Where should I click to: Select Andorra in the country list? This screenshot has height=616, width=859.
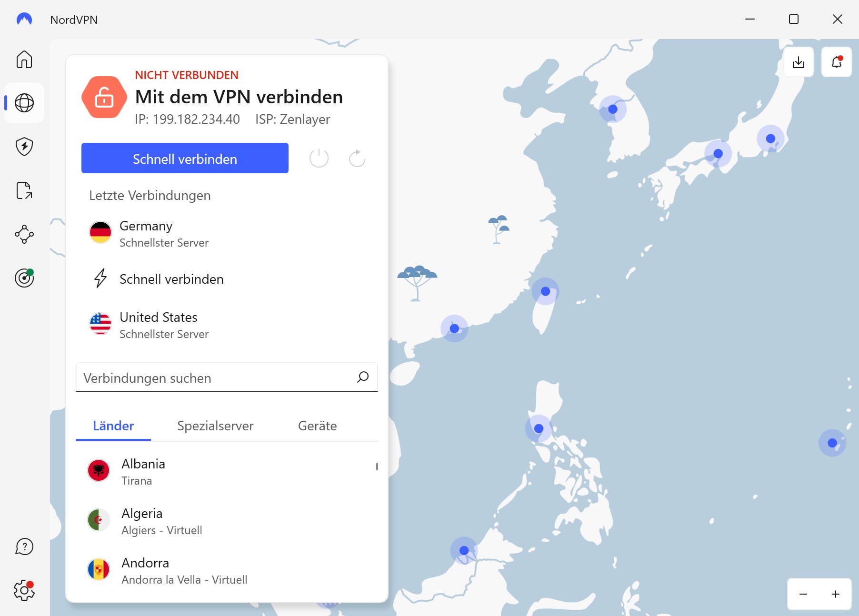coord(227,571)
